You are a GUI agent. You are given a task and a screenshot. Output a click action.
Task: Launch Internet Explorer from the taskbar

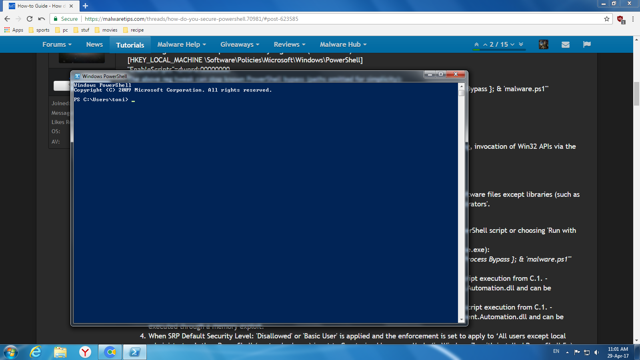coord(36,352)
